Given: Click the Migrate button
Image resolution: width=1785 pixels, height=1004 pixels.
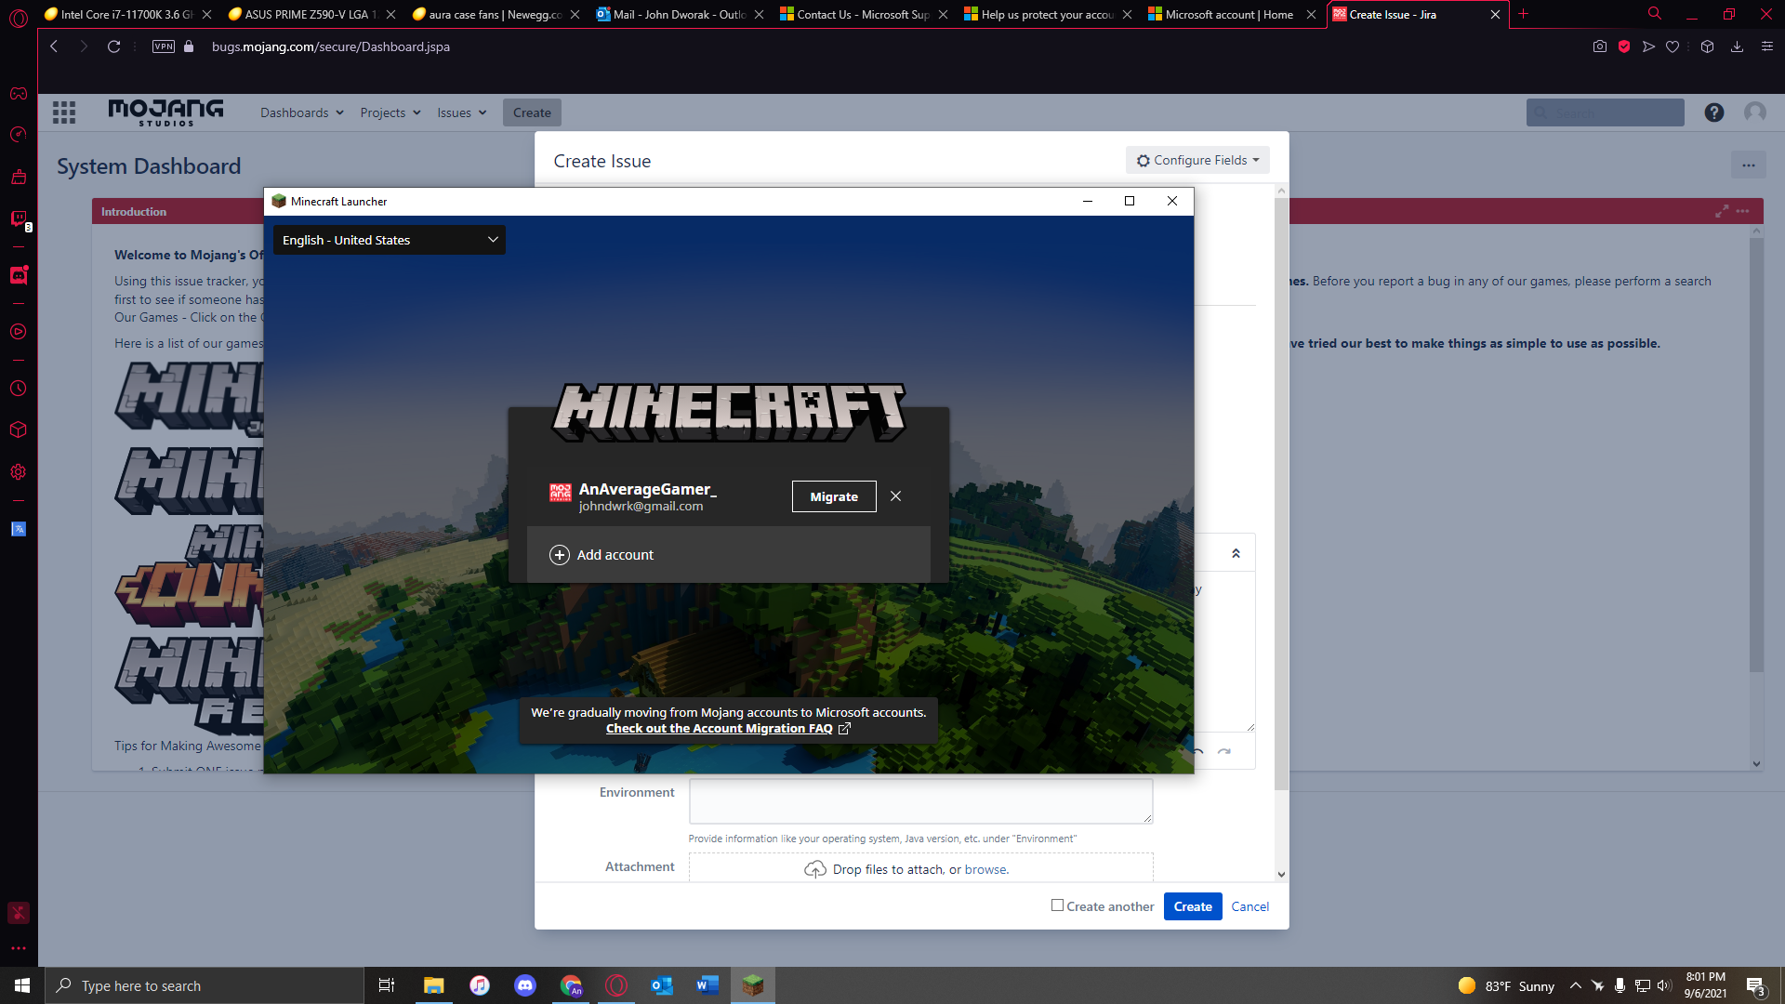Looking at the screenshot, I should (834, 496).
